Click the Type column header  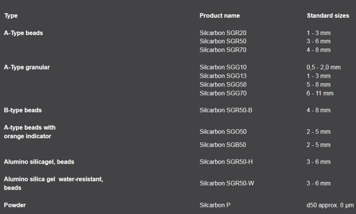[11, 16]
